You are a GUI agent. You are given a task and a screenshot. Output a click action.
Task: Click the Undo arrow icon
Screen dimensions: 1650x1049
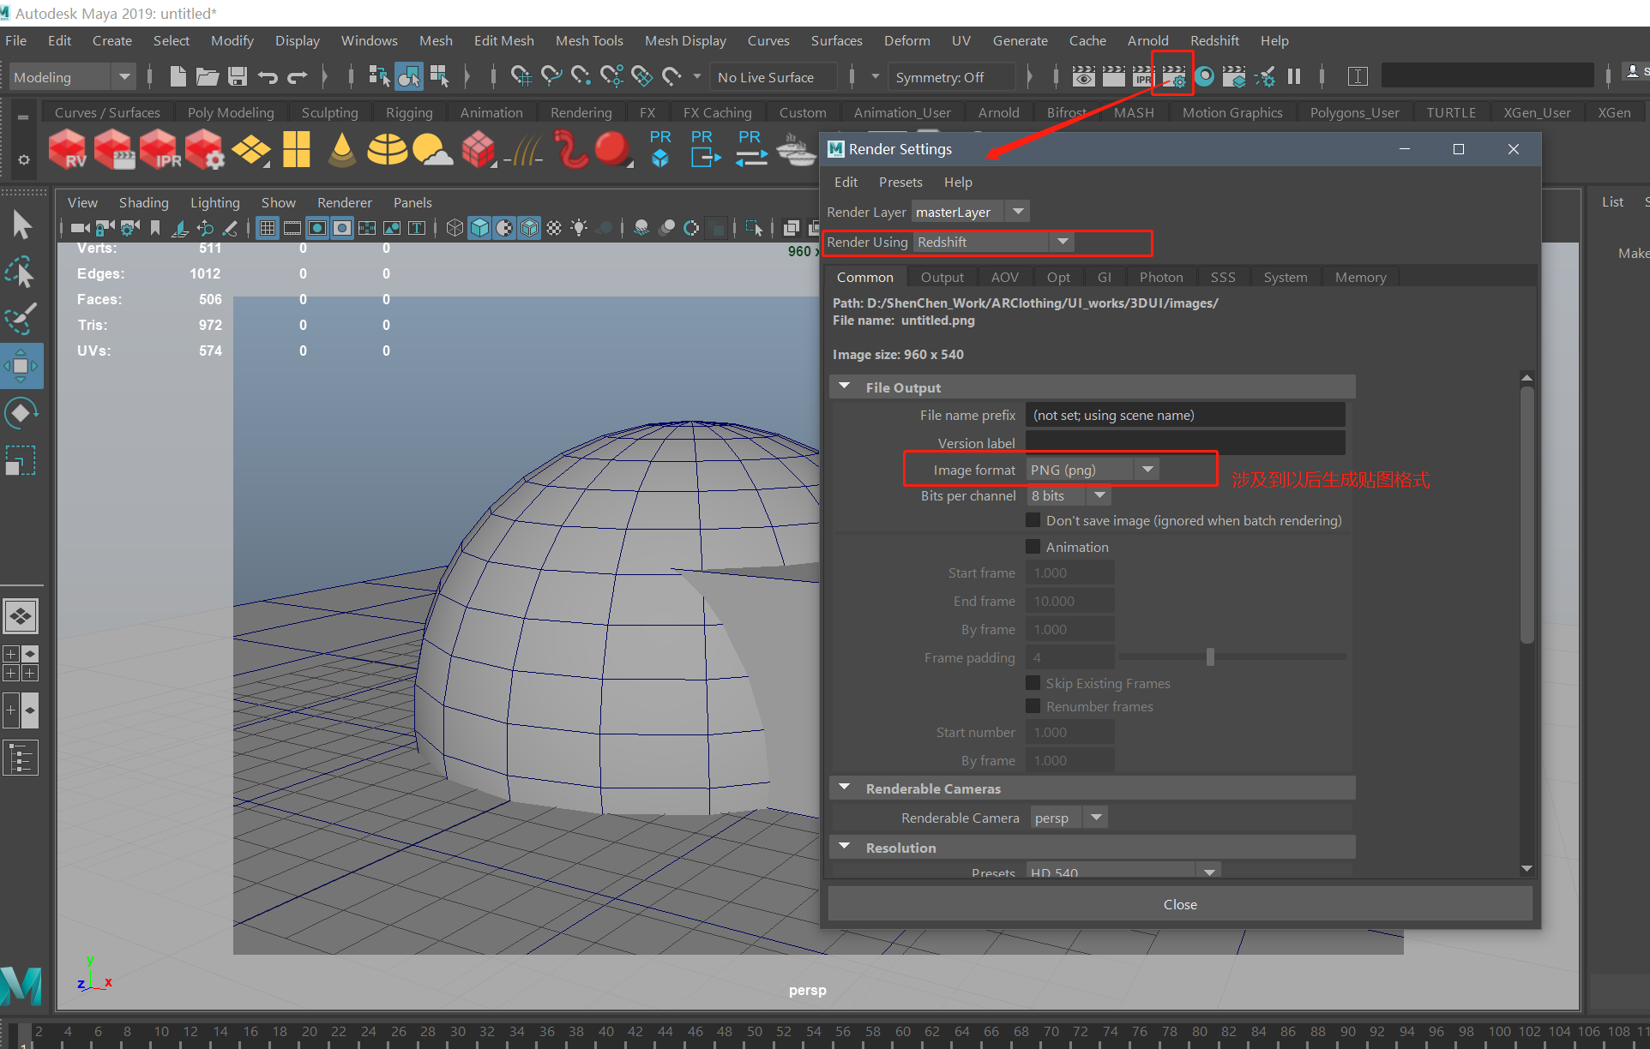click(268, 76)
